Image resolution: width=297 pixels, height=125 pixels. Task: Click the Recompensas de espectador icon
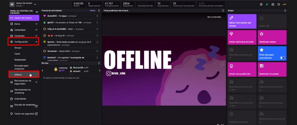[11, 82]
